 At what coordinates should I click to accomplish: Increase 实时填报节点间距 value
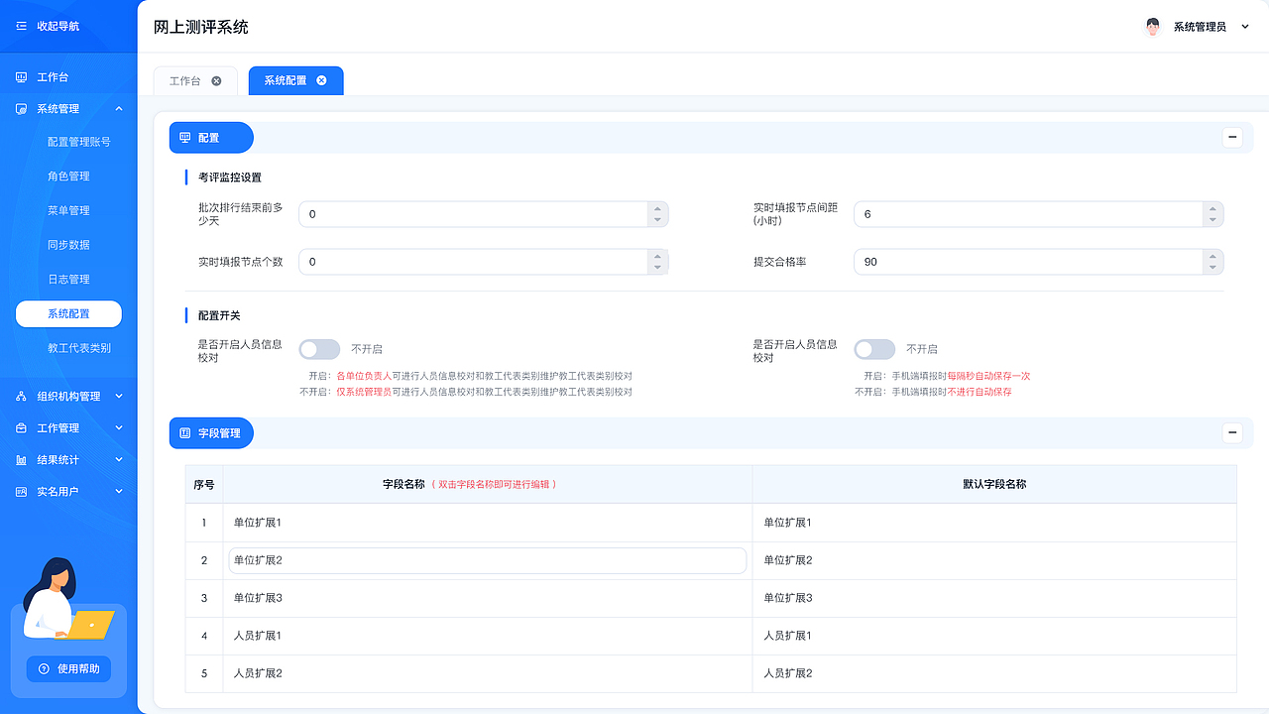[x=1211, y=208]
